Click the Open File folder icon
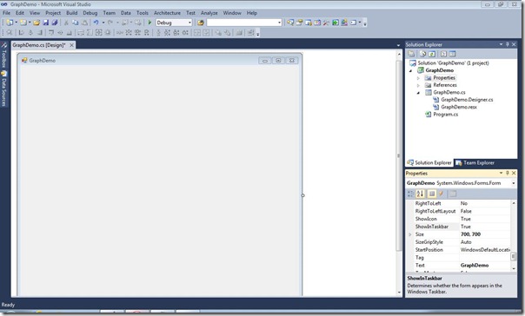Image resolution: width=525 pixels, height=316 pixels. coord(37,23)
